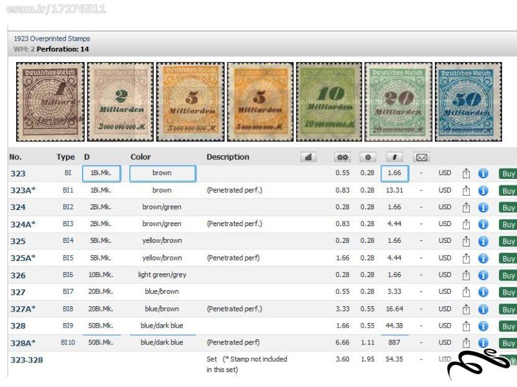Open the 323-328 set link

pos(26,360)
